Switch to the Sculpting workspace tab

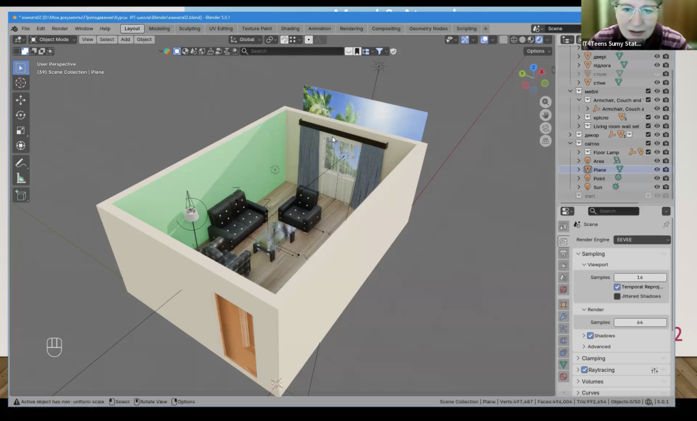tap(189, 29)
